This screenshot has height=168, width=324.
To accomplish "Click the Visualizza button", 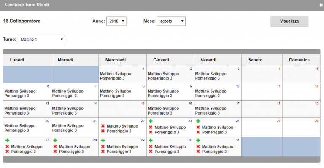I will coord(289,21).
